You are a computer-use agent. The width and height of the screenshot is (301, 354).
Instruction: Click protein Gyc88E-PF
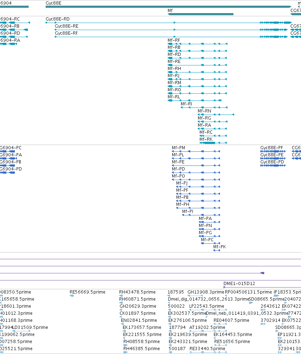tap(271, 148)
